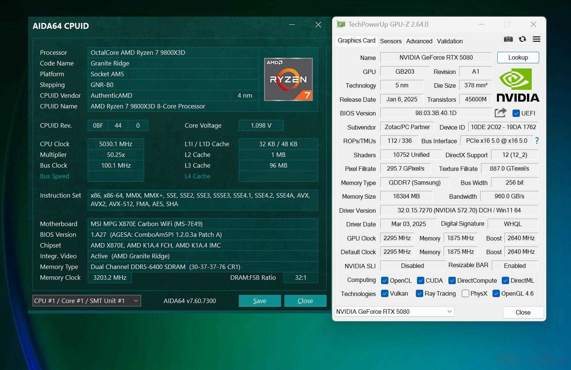Viewport: 571px width, 370px height.
Task: Click the BIOS export share icon
Action: click(500, 112)
